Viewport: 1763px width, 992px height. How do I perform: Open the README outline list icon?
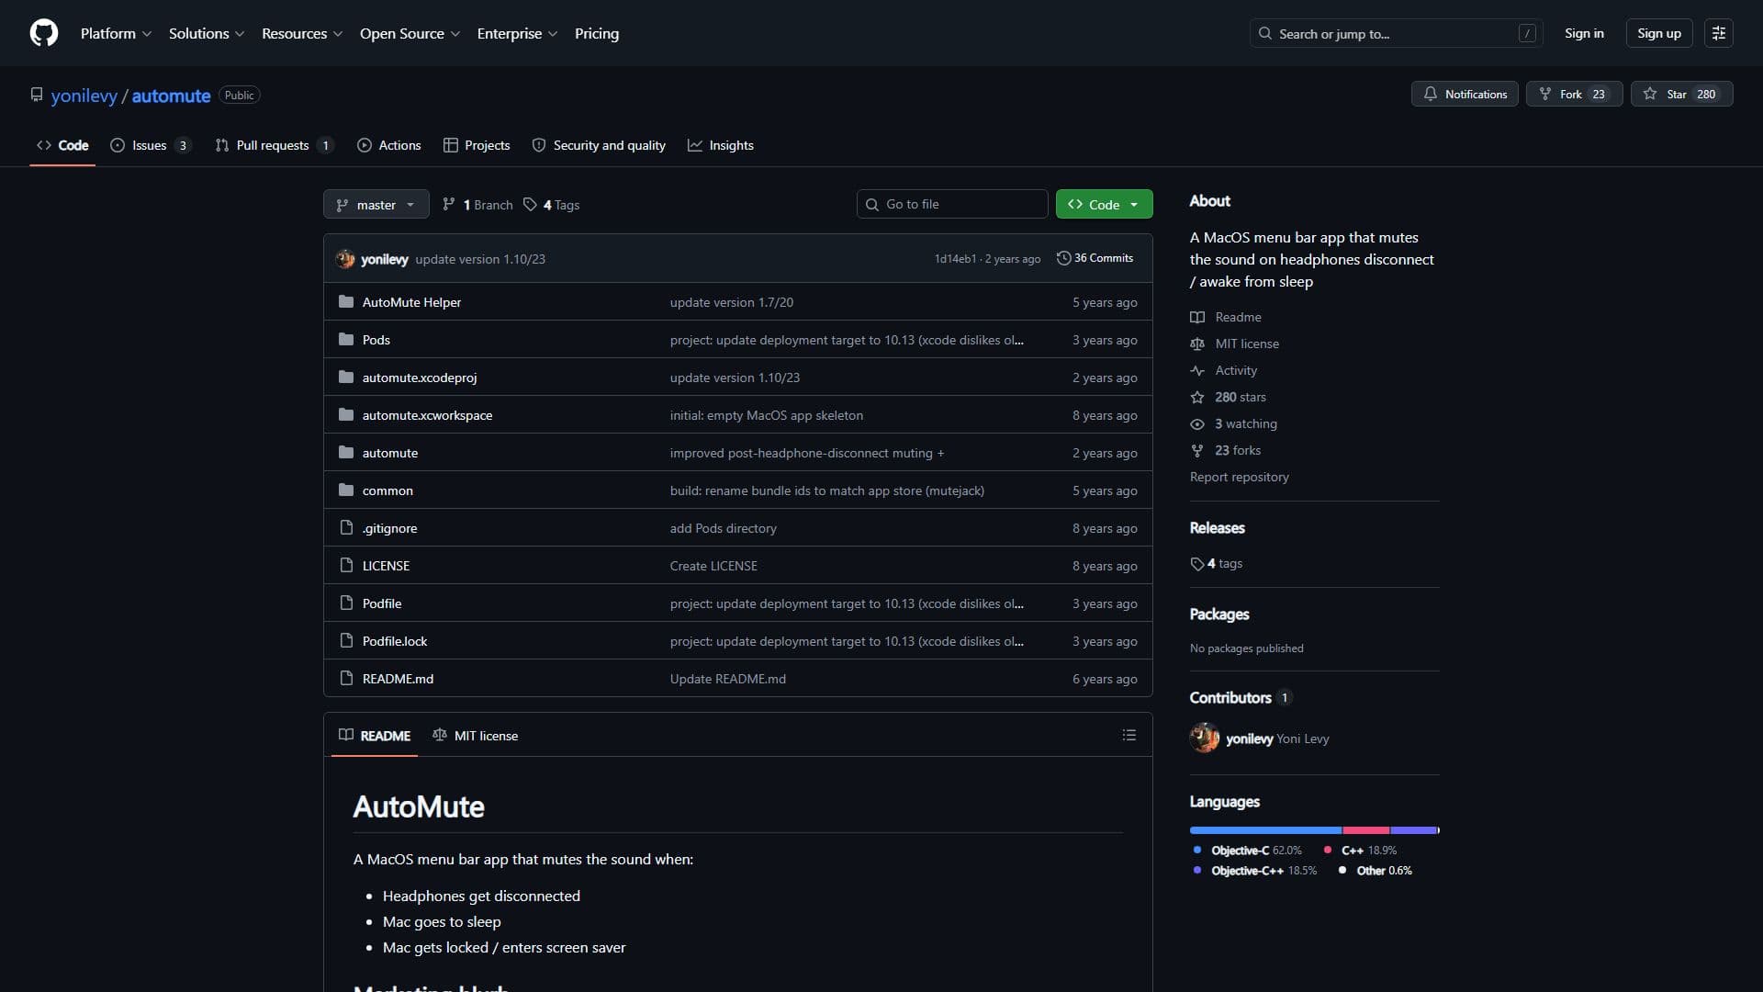pyautogui.click(x=1129, y=735)
